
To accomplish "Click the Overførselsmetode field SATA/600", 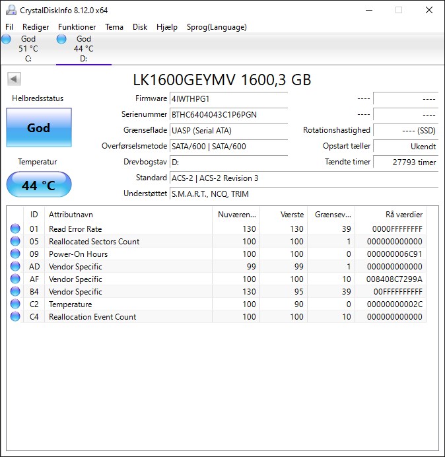I will (228, 146).
